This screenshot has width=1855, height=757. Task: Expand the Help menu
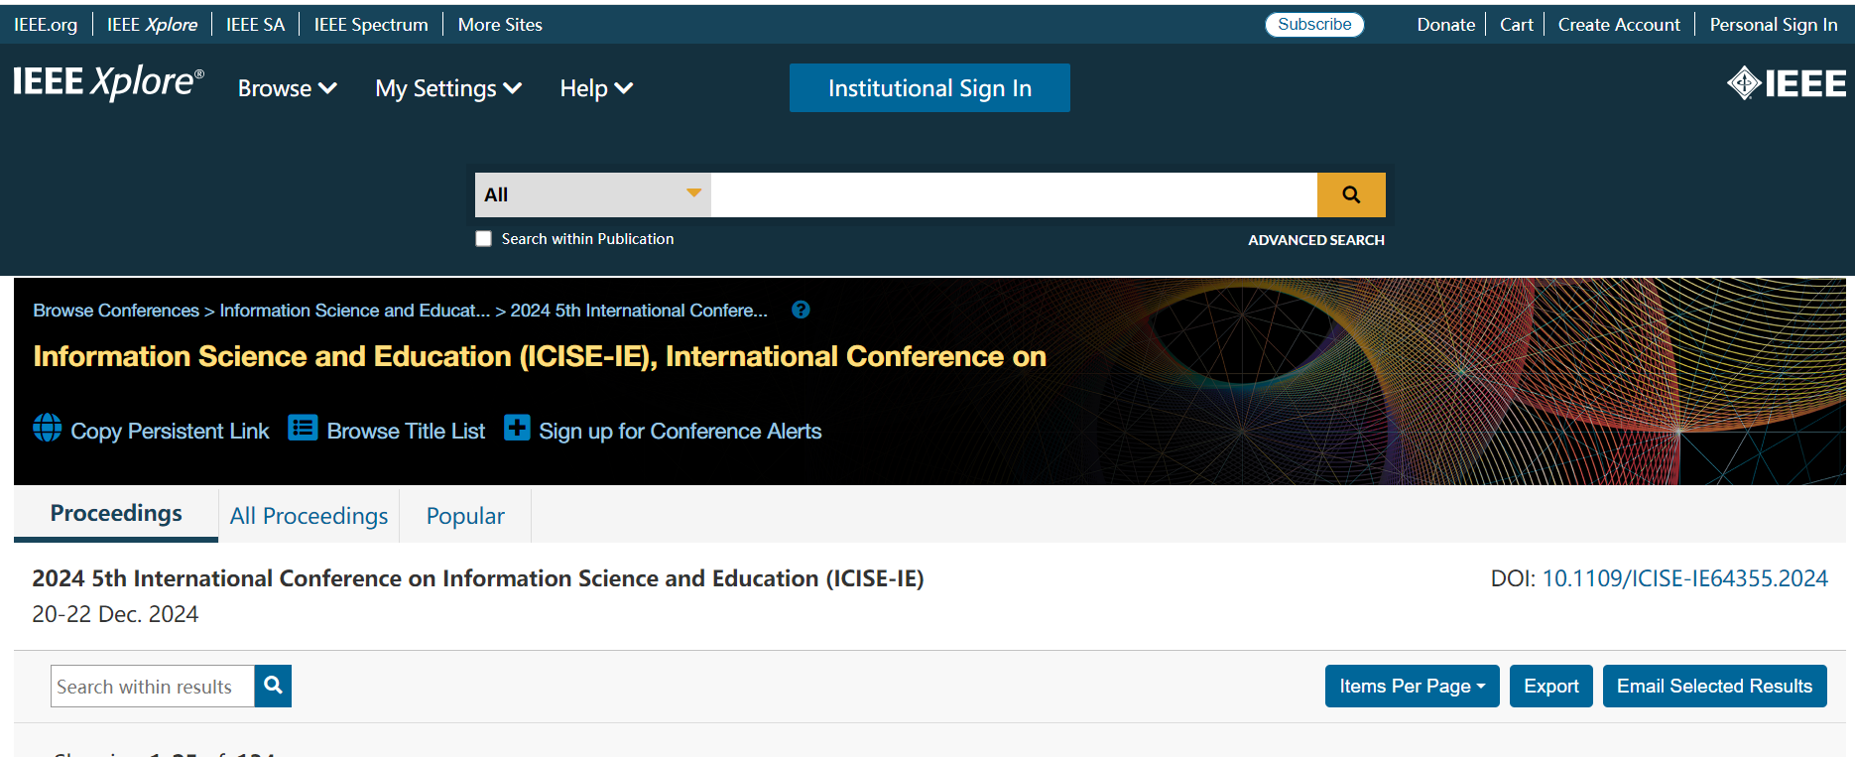point(596,88)
